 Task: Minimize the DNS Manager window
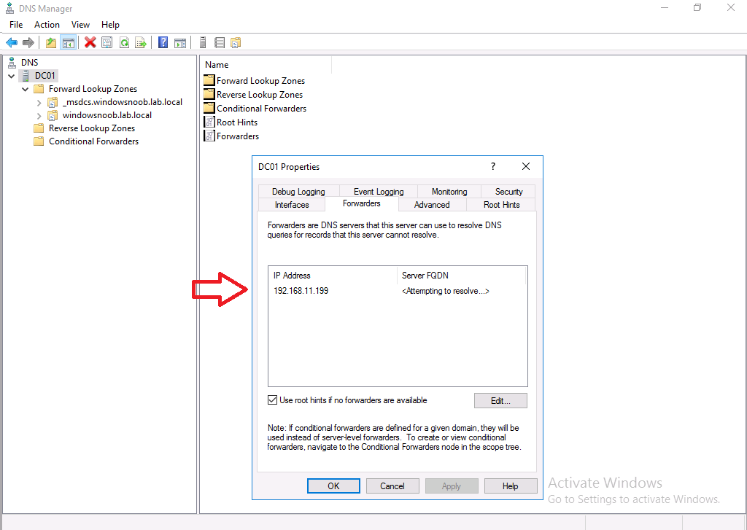(665, 7)
